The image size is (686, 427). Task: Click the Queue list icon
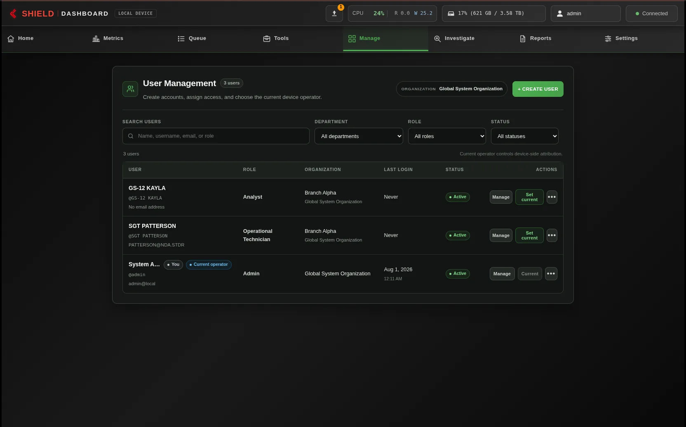[x=181, y=39]
